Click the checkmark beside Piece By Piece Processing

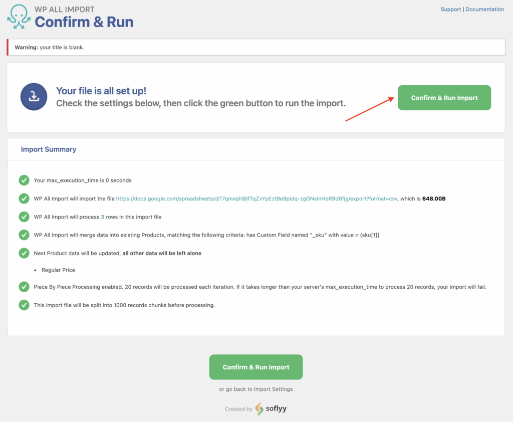tap(24, 287)
